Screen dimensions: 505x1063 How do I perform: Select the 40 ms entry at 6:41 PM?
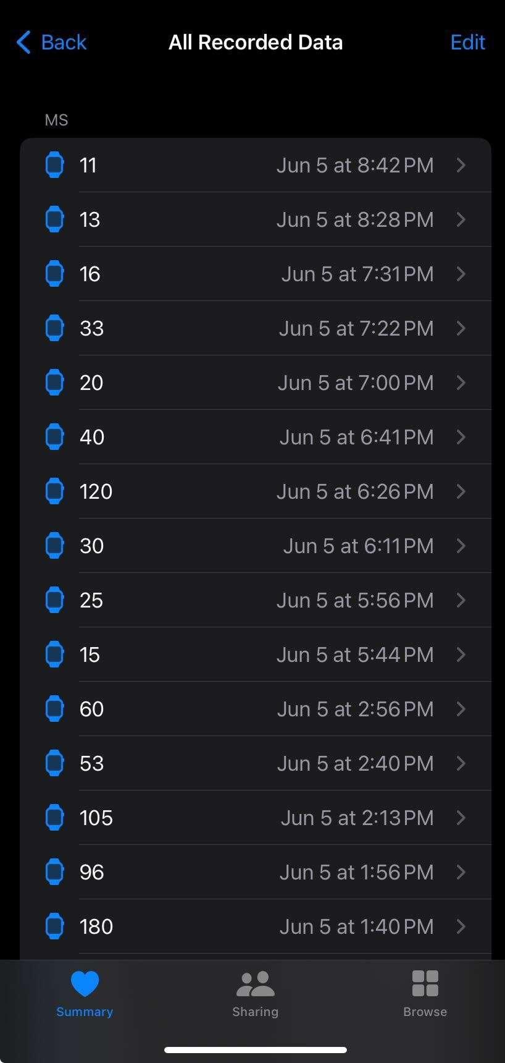point(256,437)
